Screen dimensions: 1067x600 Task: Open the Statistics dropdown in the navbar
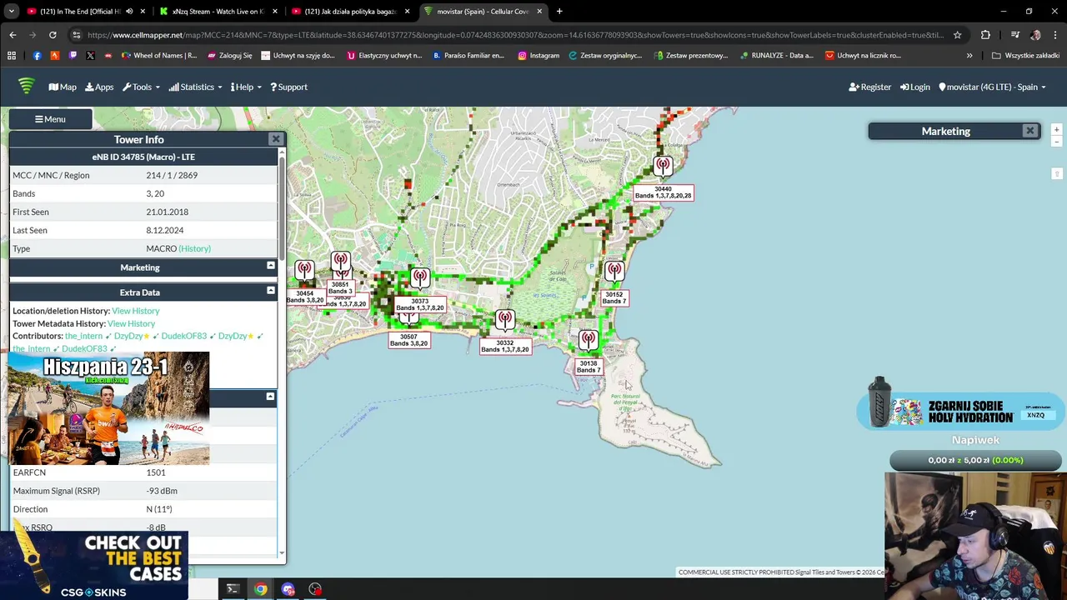click(195, 87)
